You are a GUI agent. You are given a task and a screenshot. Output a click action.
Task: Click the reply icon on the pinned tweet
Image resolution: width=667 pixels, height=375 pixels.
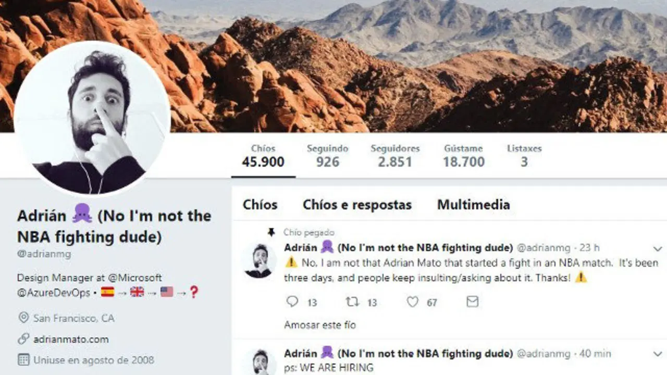pyautogui.click(x=293, y=302)
